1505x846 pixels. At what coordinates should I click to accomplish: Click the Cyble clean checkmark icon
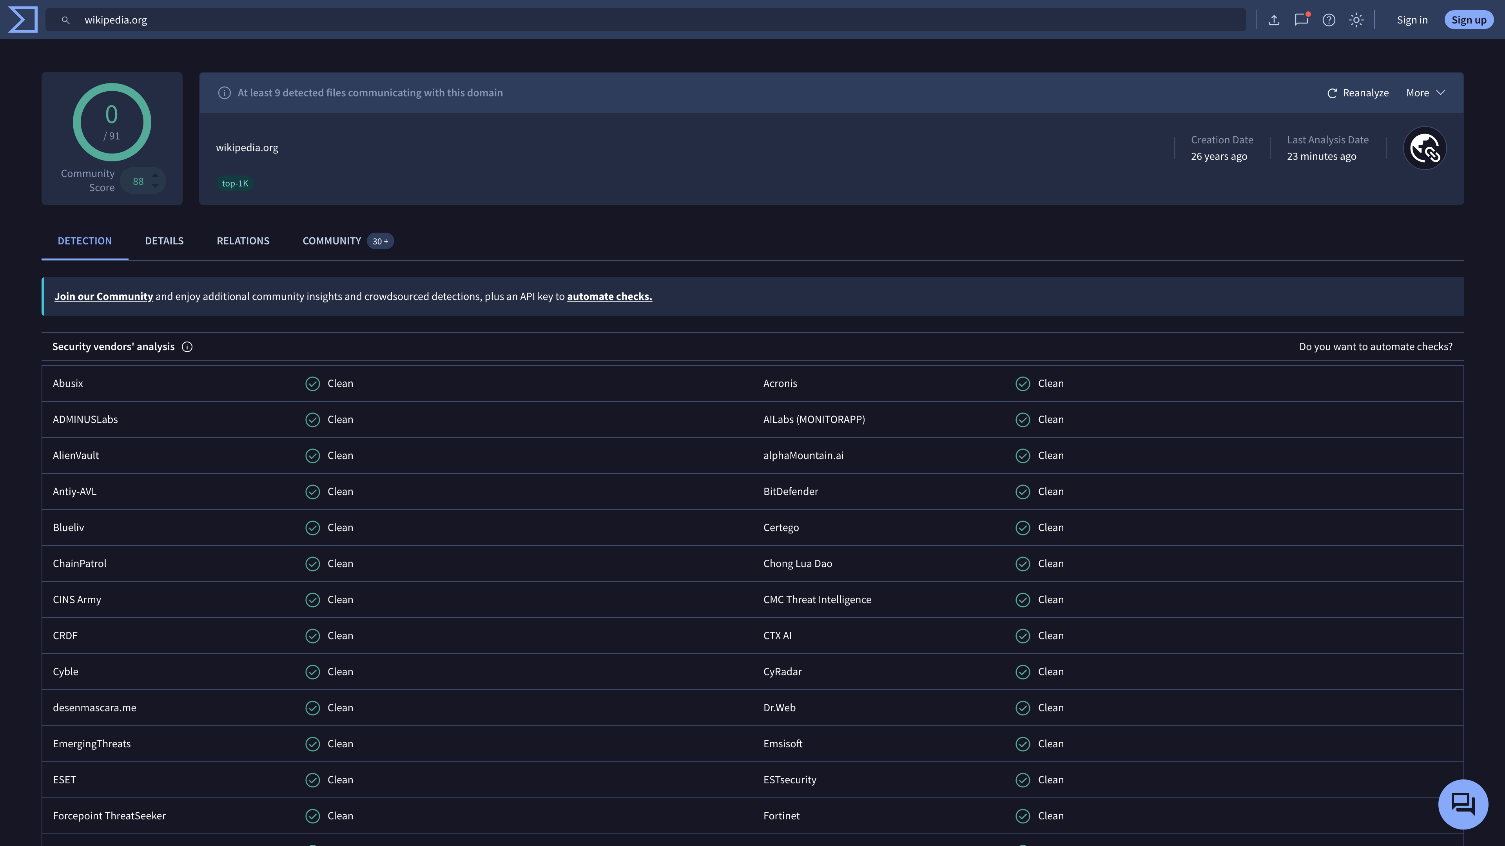pos(313,672)
